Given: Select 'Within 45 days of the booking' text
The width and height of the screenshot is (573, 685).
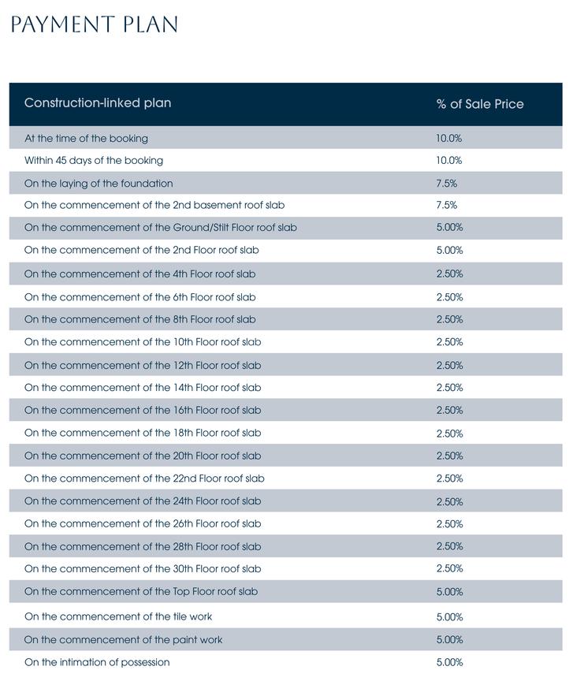Looking at the screenshot, I should (x=94, y=161).
